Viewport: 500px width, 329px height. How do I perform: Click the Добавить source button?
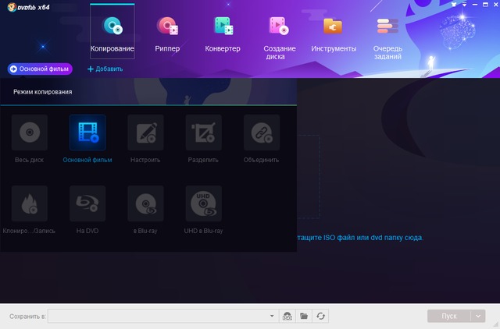coord(105,69)
